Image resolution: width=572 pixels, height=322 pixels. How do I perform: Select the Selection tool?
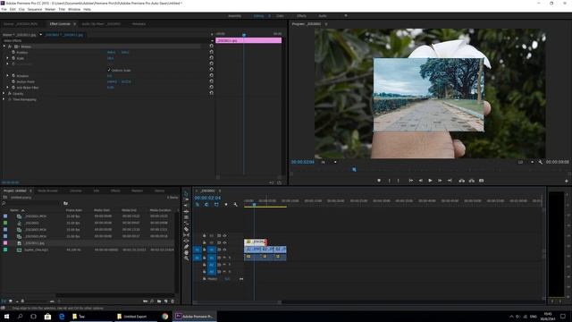(x=187, y=194)
